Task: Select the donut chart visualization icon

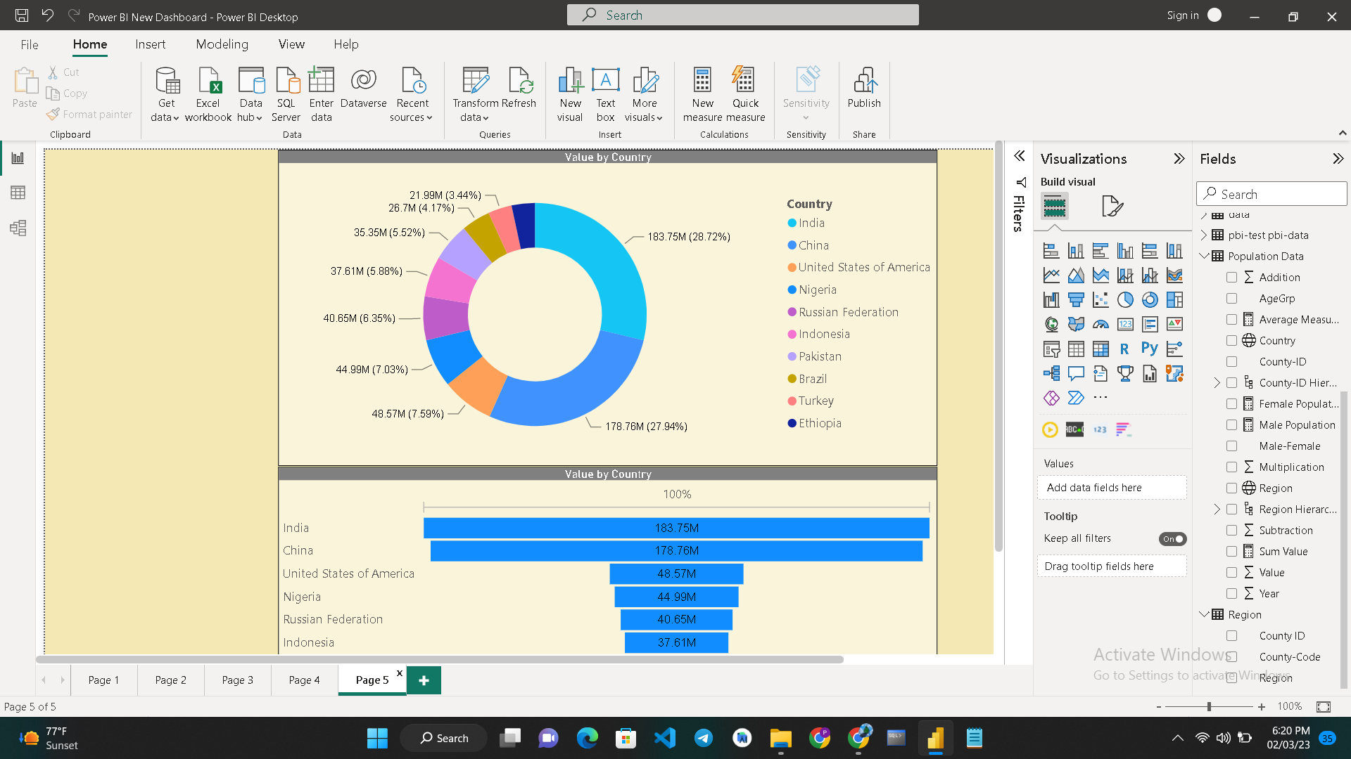Action: 1150,299
